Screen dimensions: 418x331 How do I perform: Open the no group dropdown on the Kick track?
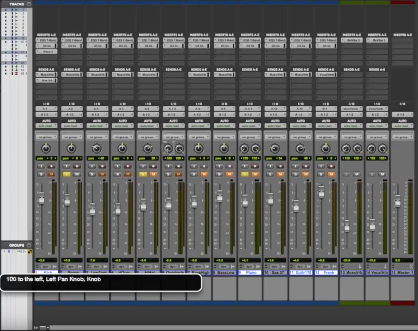[46, 136]
